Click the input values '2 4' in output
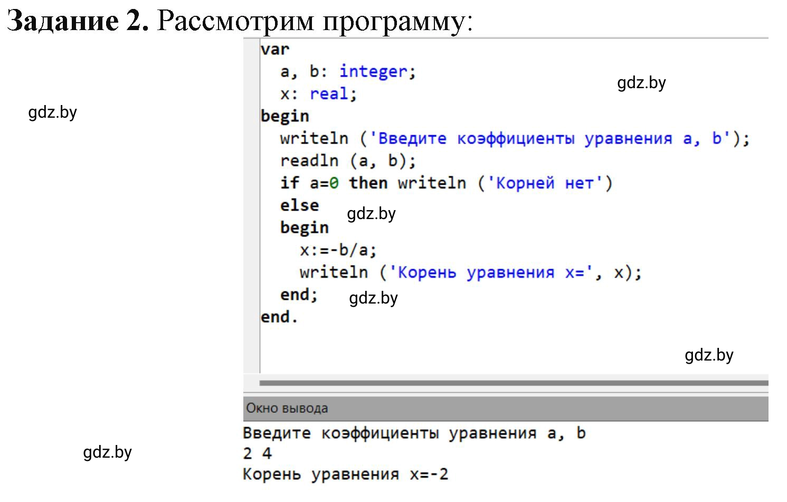 [x=258, y=453]
